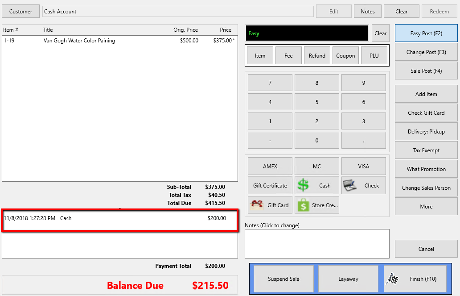Pay with AMEX
This screenshot has width=460, height=296.
coord(270,166)
